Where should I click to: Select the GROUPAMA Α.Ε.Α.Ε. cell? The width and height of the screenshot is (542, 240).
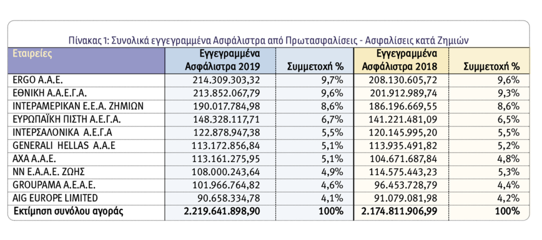(86, 185)
